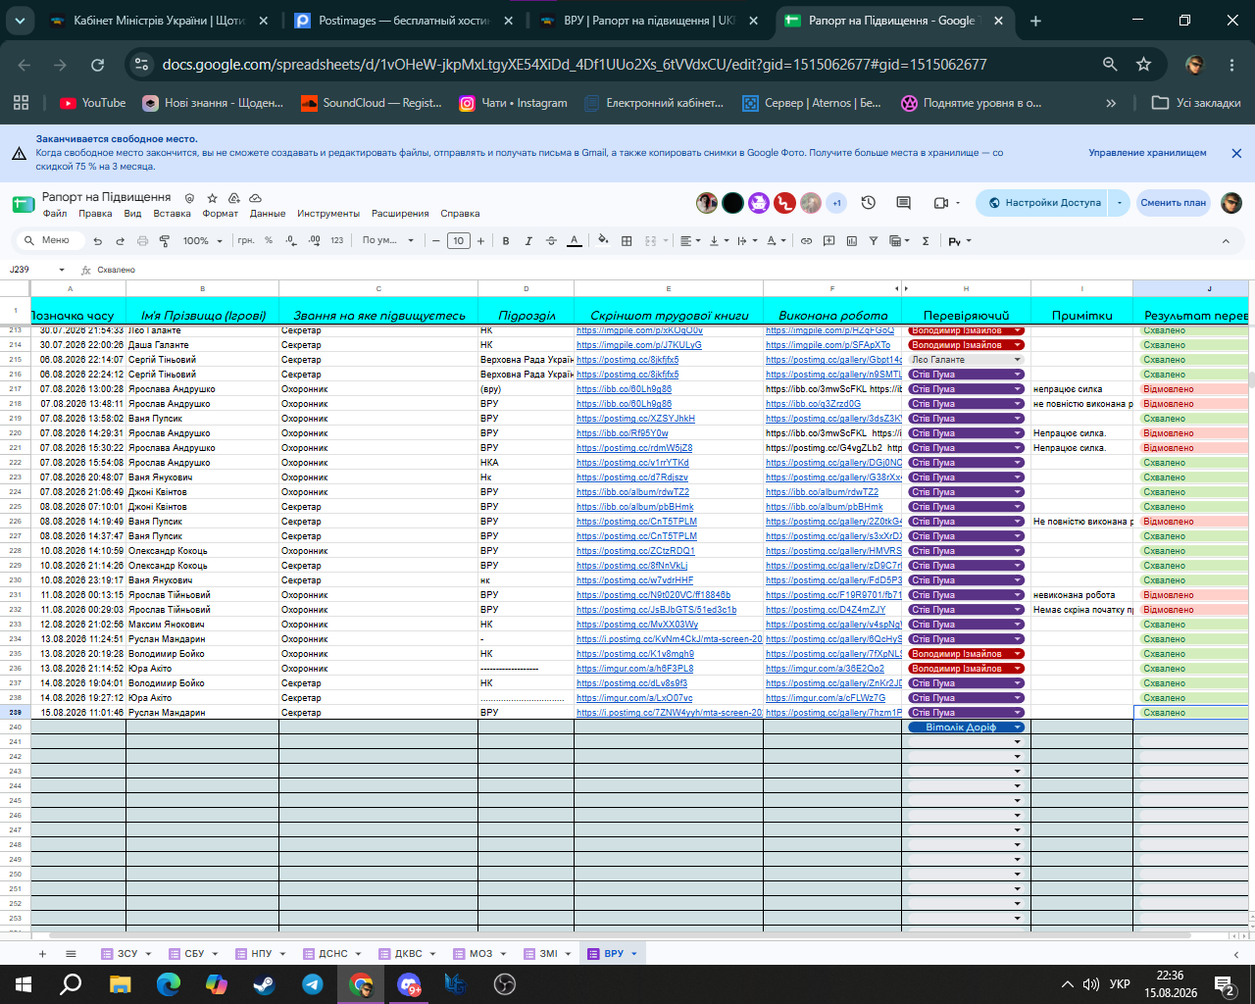
Task: Switch to the Postimages browser tab
Action: coord(402,21)
